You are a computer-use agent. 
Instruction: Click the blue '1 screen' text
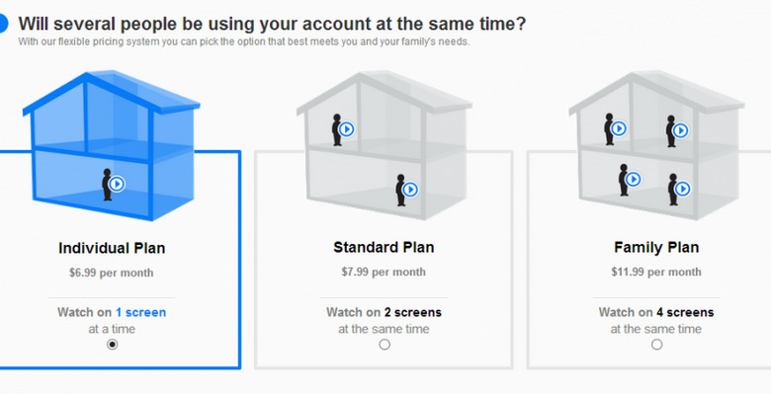pyautogui.click(x=140, y=312)
